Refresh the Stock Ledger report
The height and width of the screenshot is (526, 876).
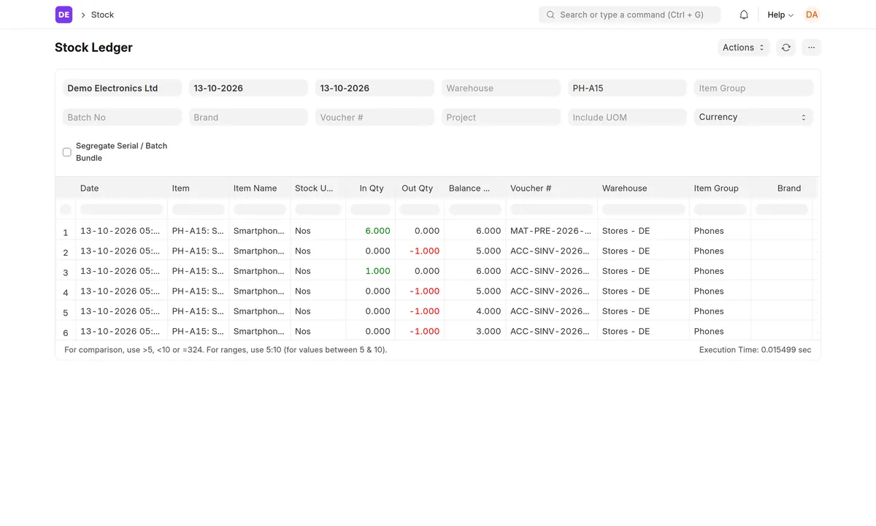[785, 47]
